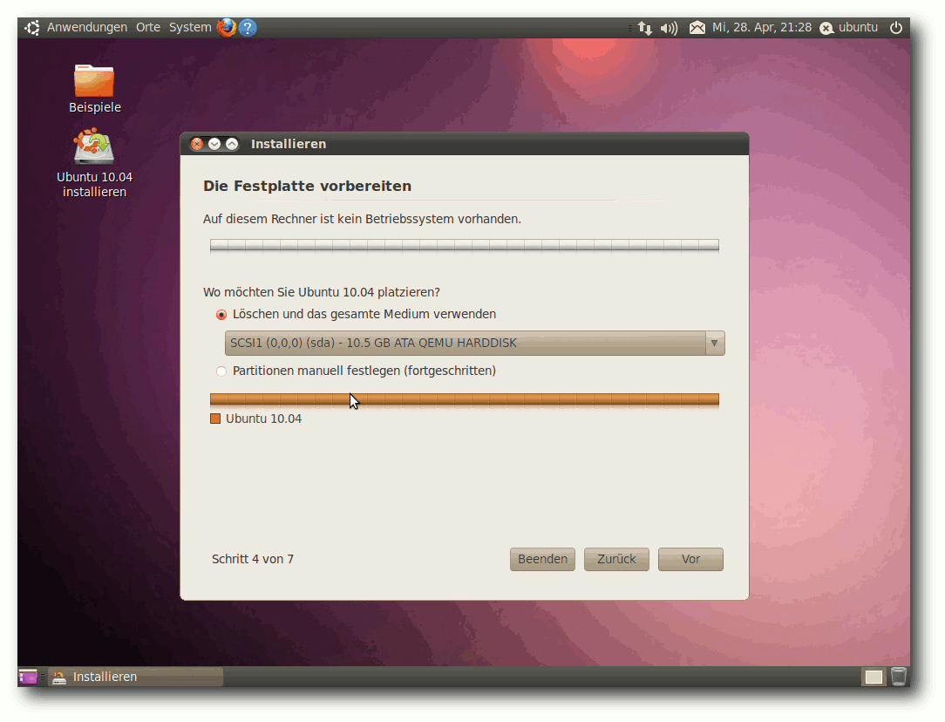Viewport: 945px width, 722px height.
Task: Open the ubuntu user status menu
Action: (x=848, y=28)
